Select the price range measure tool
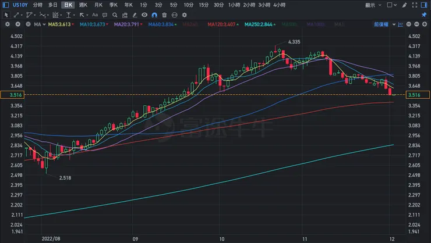The image size is (431, 243). (69, 15)
